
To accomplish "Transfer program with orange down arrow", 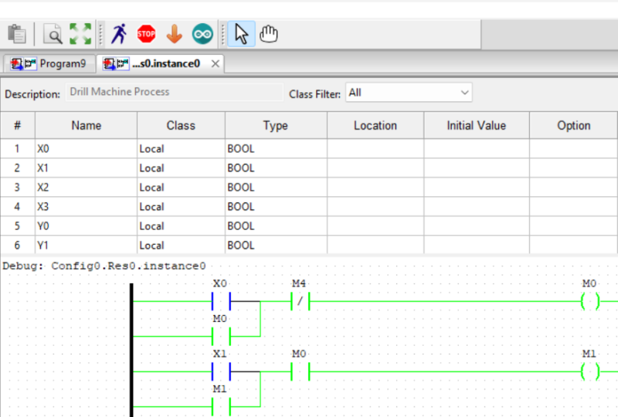I will (175, 34).
